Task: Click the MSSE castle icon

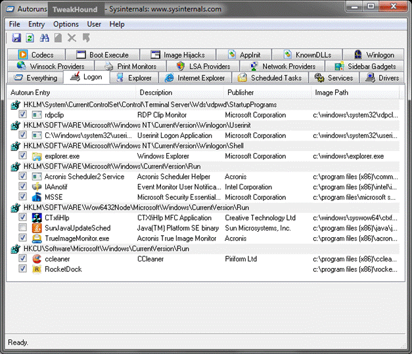Action: pyautogui.click(x=37, y=197)
